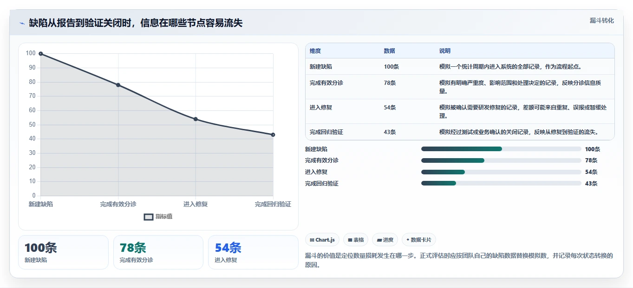Click the description starting 模拟经过测试或业务确认
The image size is (633, 288).
point(520,132)
